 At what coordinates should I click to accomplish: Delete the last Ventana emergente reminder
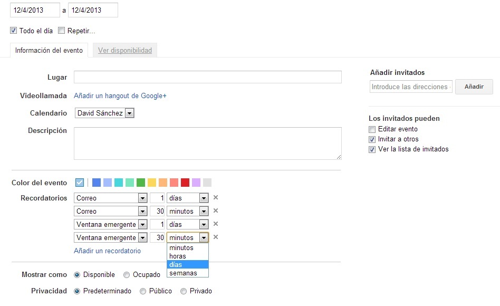tap(215, 237)
